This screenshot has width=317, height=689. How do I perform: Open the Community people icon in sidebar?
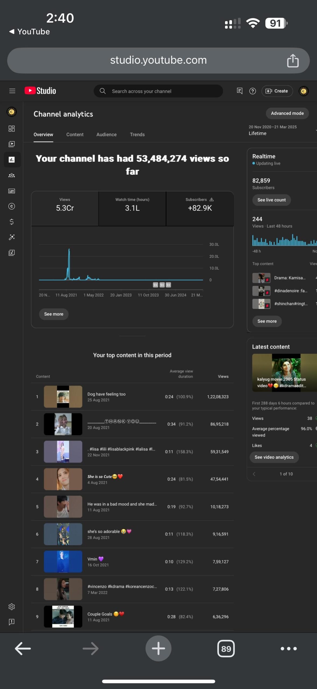tap(12, 175)
